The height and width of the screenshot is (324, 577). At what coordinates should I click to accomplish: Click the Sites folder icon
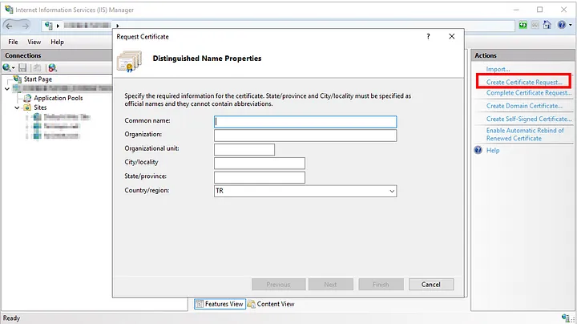coord(27,107)
